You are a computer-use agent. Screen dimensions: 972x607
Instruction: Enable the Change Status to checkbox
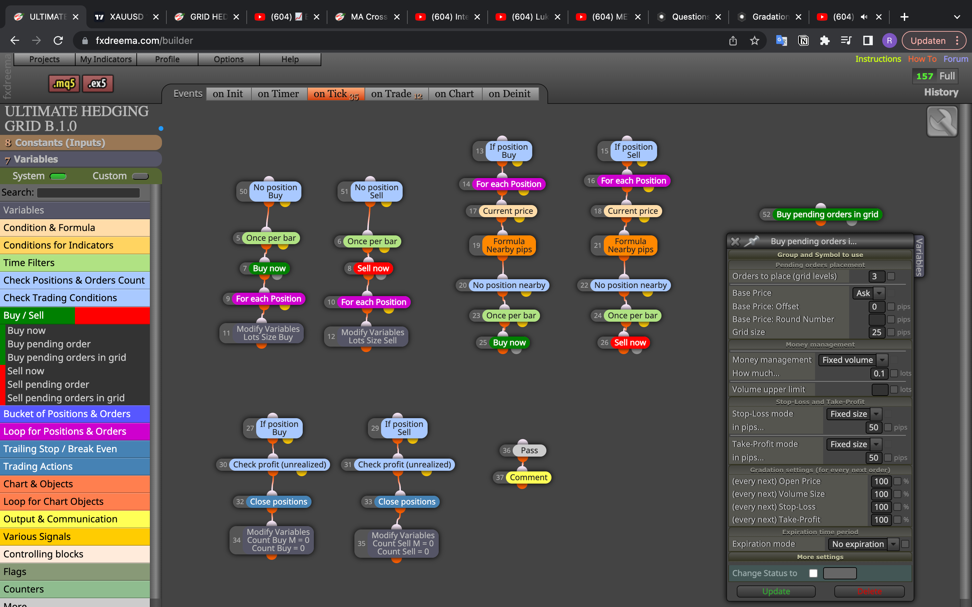tap(813, 573)
